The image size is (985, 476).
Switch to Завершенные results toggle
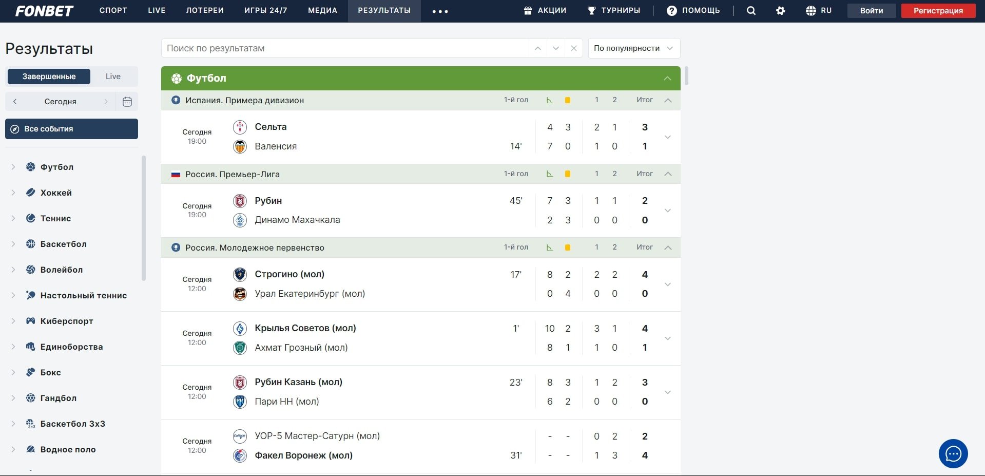click(x=49, y=77)
